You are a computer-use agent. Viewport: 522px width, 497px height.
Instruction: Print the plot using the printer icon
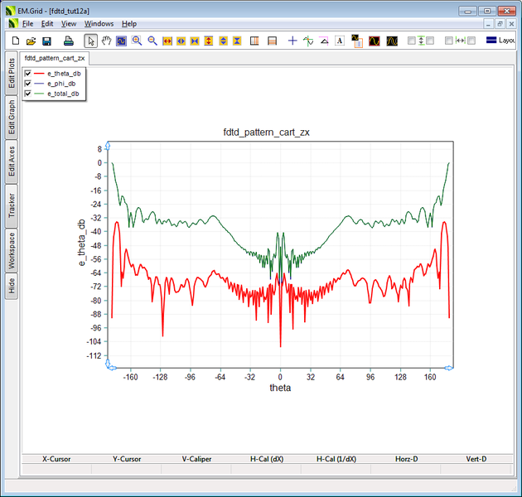point(69,41)
